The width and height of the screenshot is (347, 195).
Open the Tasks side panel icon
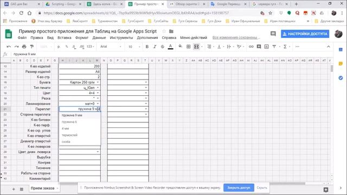(x=340, y=78)
